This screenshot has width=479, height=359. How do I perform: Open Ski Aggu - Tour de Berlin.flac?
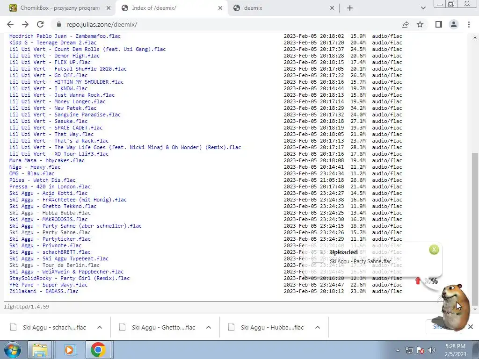point(54,265)
